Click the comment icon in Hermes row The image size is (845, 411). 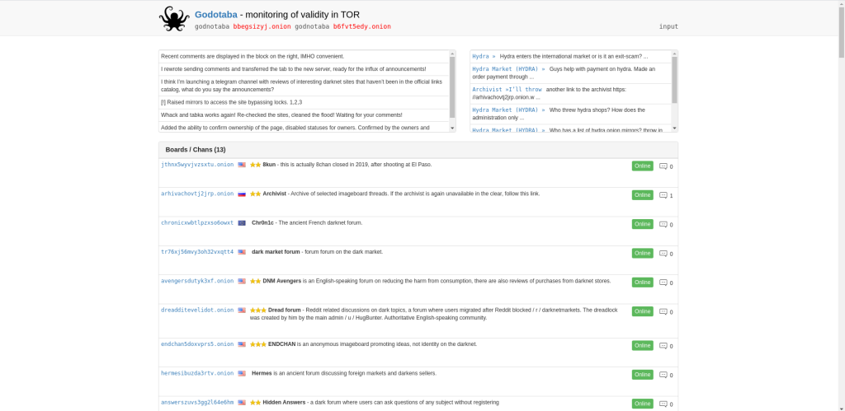(x=663, y=375)
